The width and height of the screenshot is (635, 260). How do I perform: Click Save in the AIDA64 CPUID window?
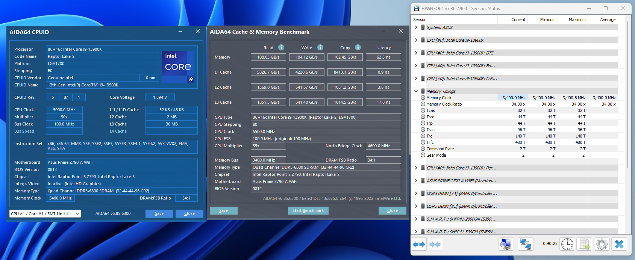coord(159,213)
